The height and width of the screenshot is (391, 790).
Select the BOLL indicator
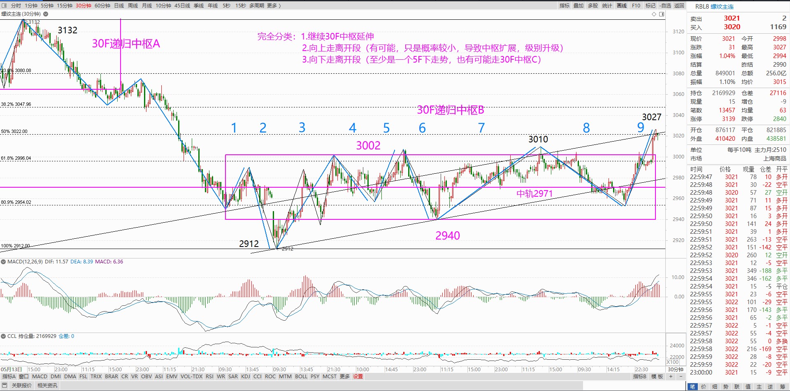[x=301, y=377]
